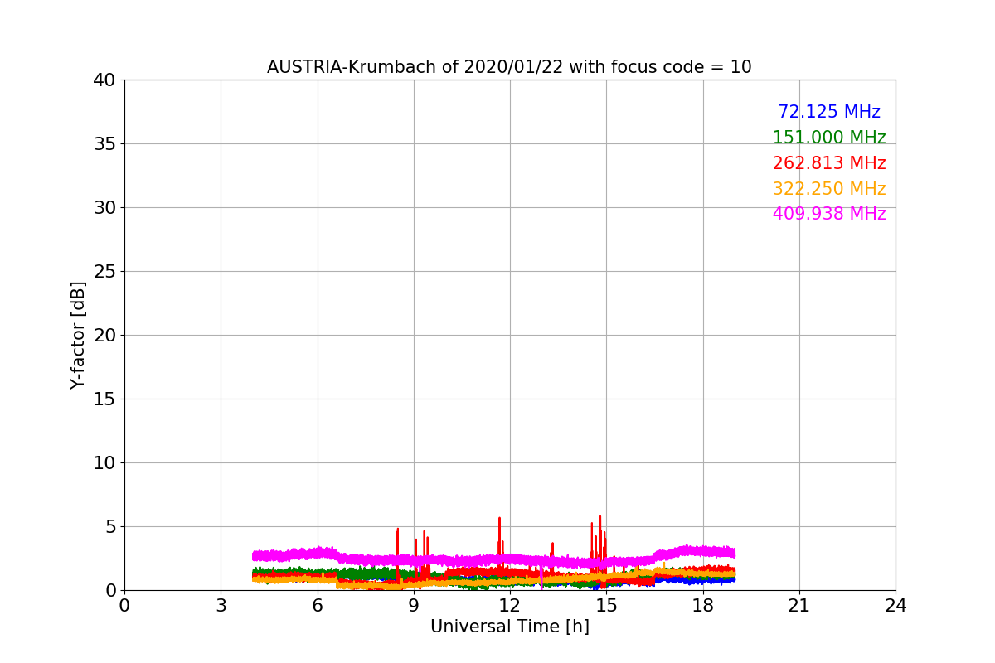Click the x-axis tick label 6
This screenshot has height=663, width=995.
[x=318, y=606]
